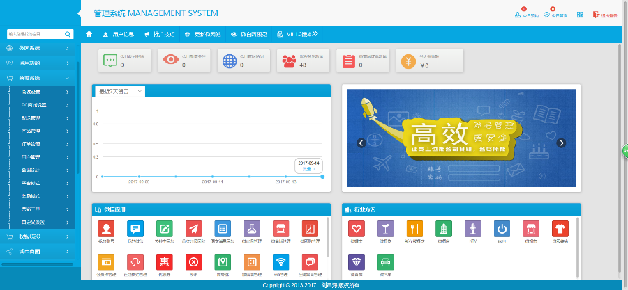
Task: Click the sidebar horizontal scrollbar
Action: coord(37,264)
